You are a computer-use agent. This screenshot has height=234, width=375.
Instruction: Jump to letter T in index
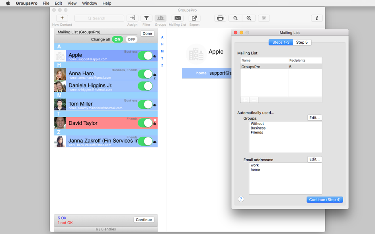point(162,58)
